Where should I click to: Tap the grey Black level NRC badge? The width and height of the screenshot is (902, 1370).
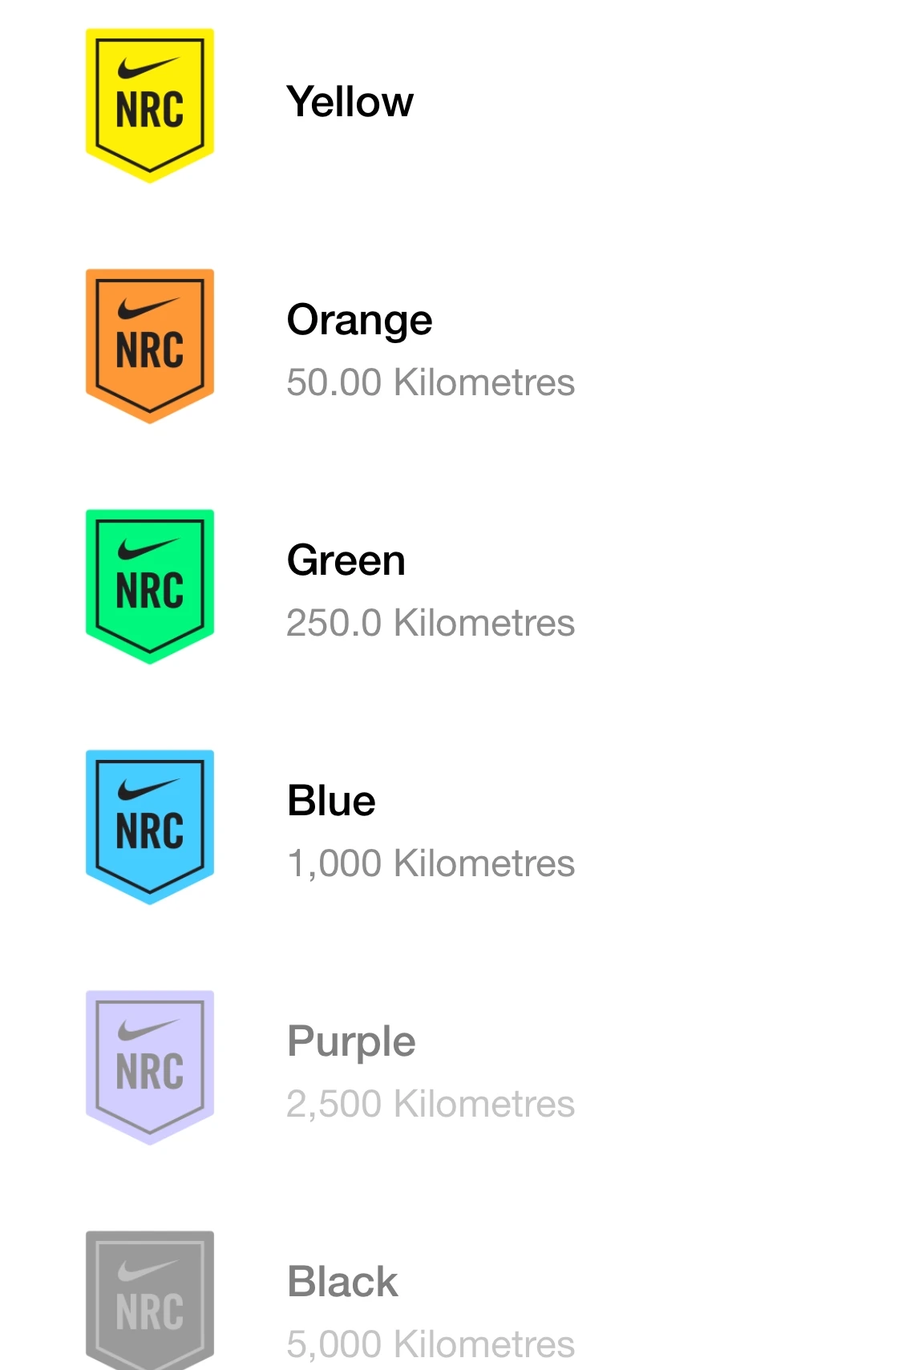click(x=150, y=1300)
